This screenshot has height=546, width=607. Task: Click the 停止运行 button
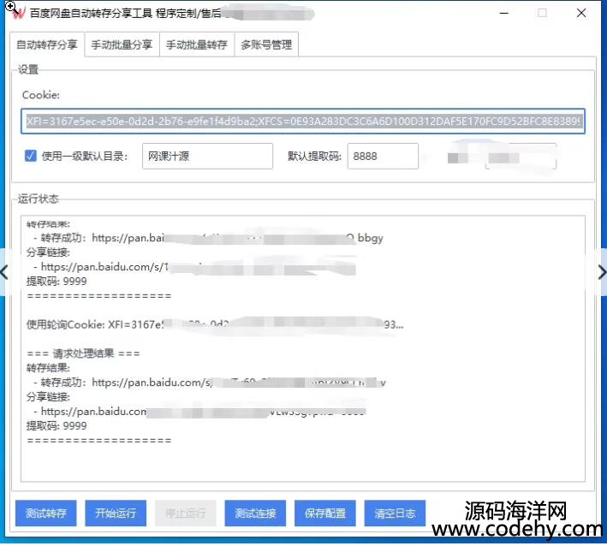pyautogui.click(x=185, y=513)
